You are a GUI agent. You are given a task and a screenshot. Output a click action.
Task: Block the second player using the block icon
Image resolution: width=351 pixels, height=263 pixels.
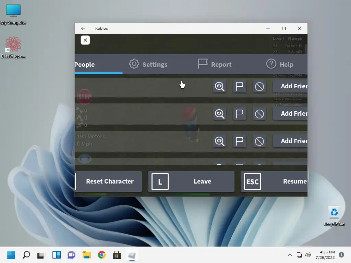click(x=259, y=114)
